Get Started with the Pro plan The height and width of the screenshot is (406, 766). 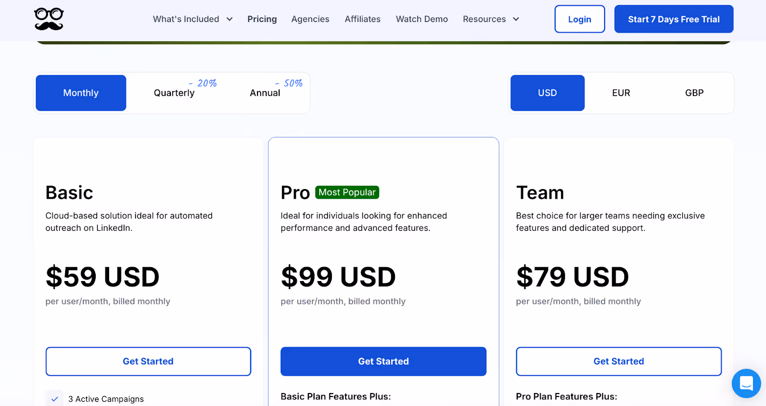[x=383, y=361]
